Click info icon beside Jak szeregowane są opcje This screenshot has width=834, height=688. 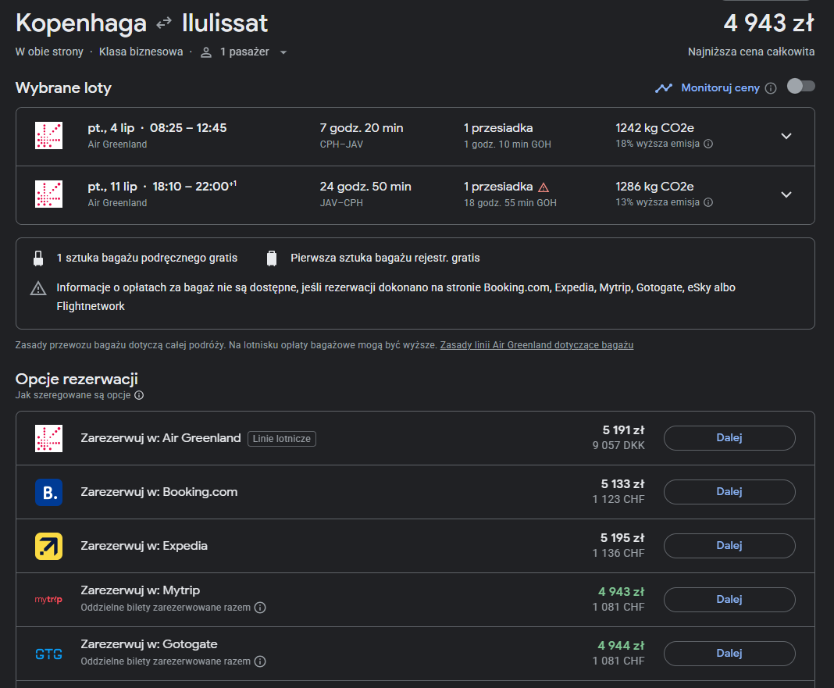tap(139, 395)
